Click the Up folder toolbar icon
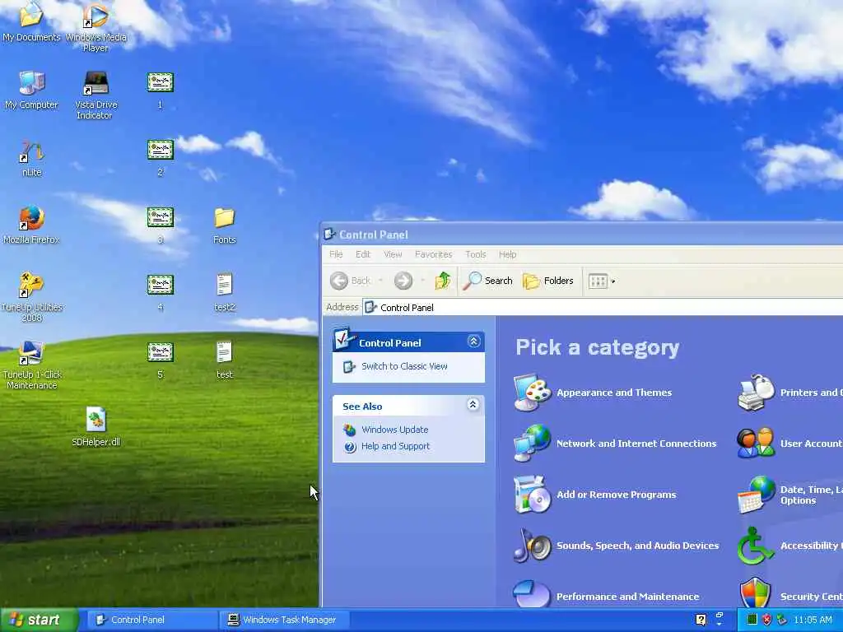Screen dimensions: 843x632 (442, 281)
